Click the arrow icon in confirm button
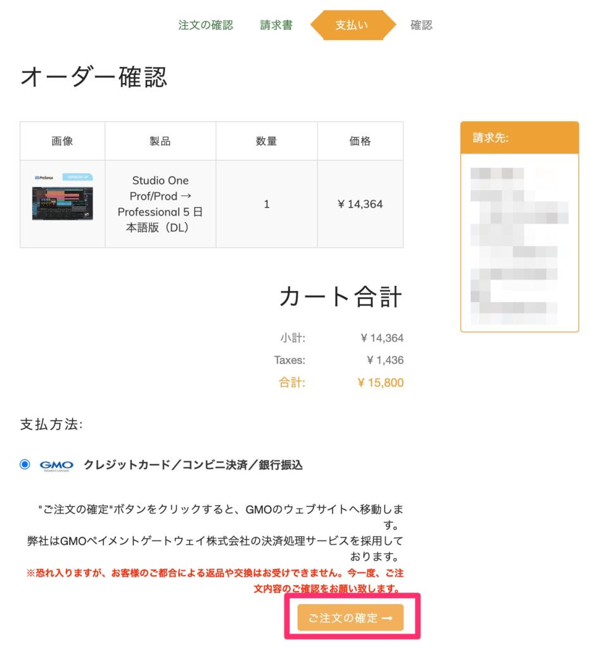This screenshot has width=591, height=649. pos(386,618)
